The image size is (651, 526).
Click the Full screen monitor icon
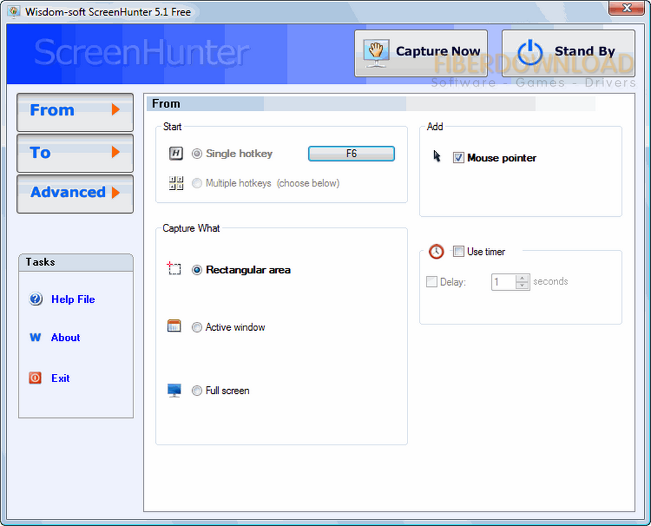pos(174,390)
